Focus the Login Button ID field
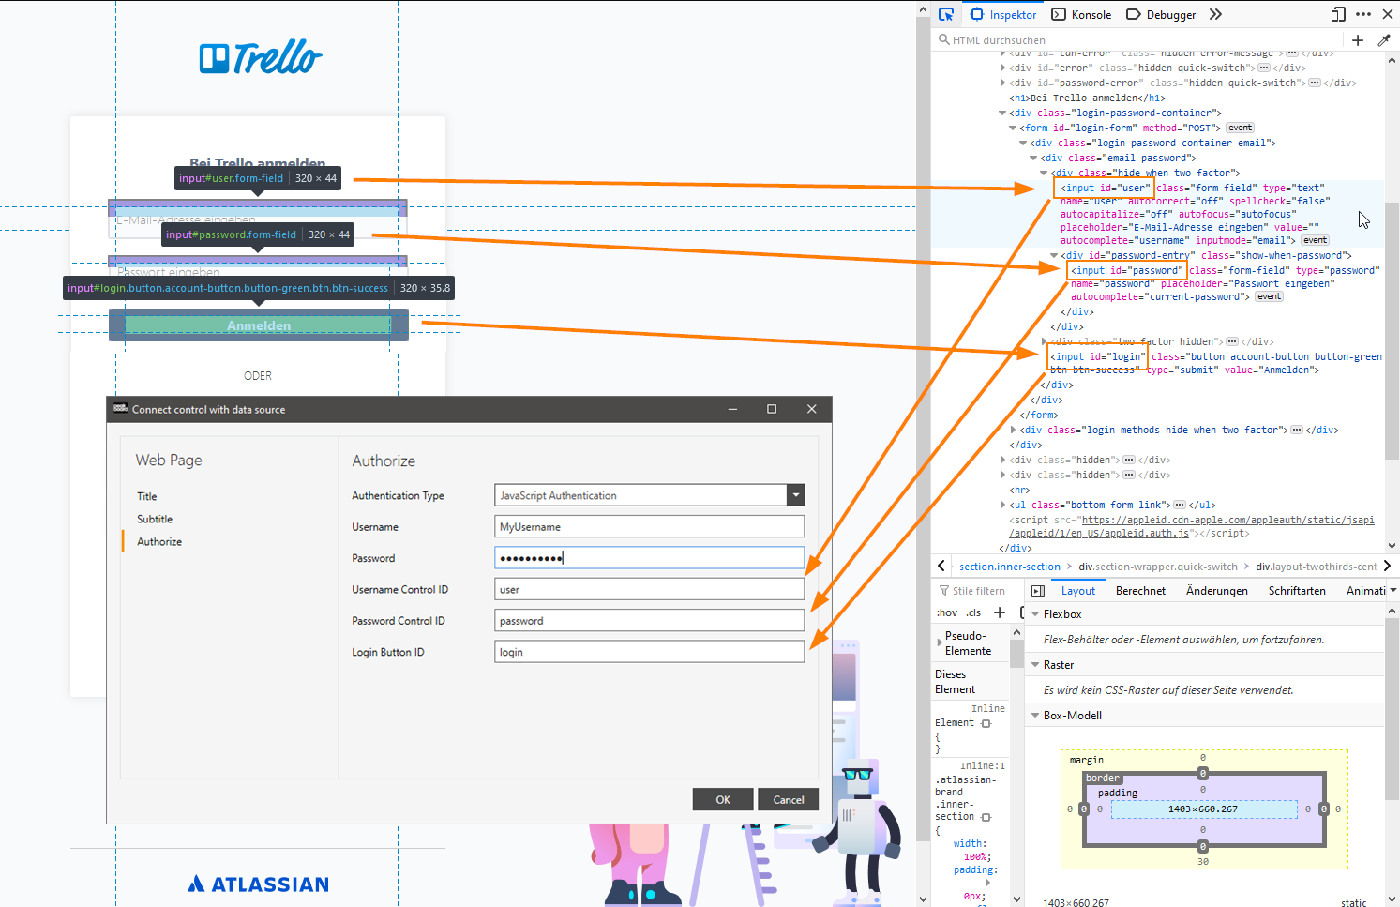Screen dimensions: 1400x907 [x=649, y=652]
